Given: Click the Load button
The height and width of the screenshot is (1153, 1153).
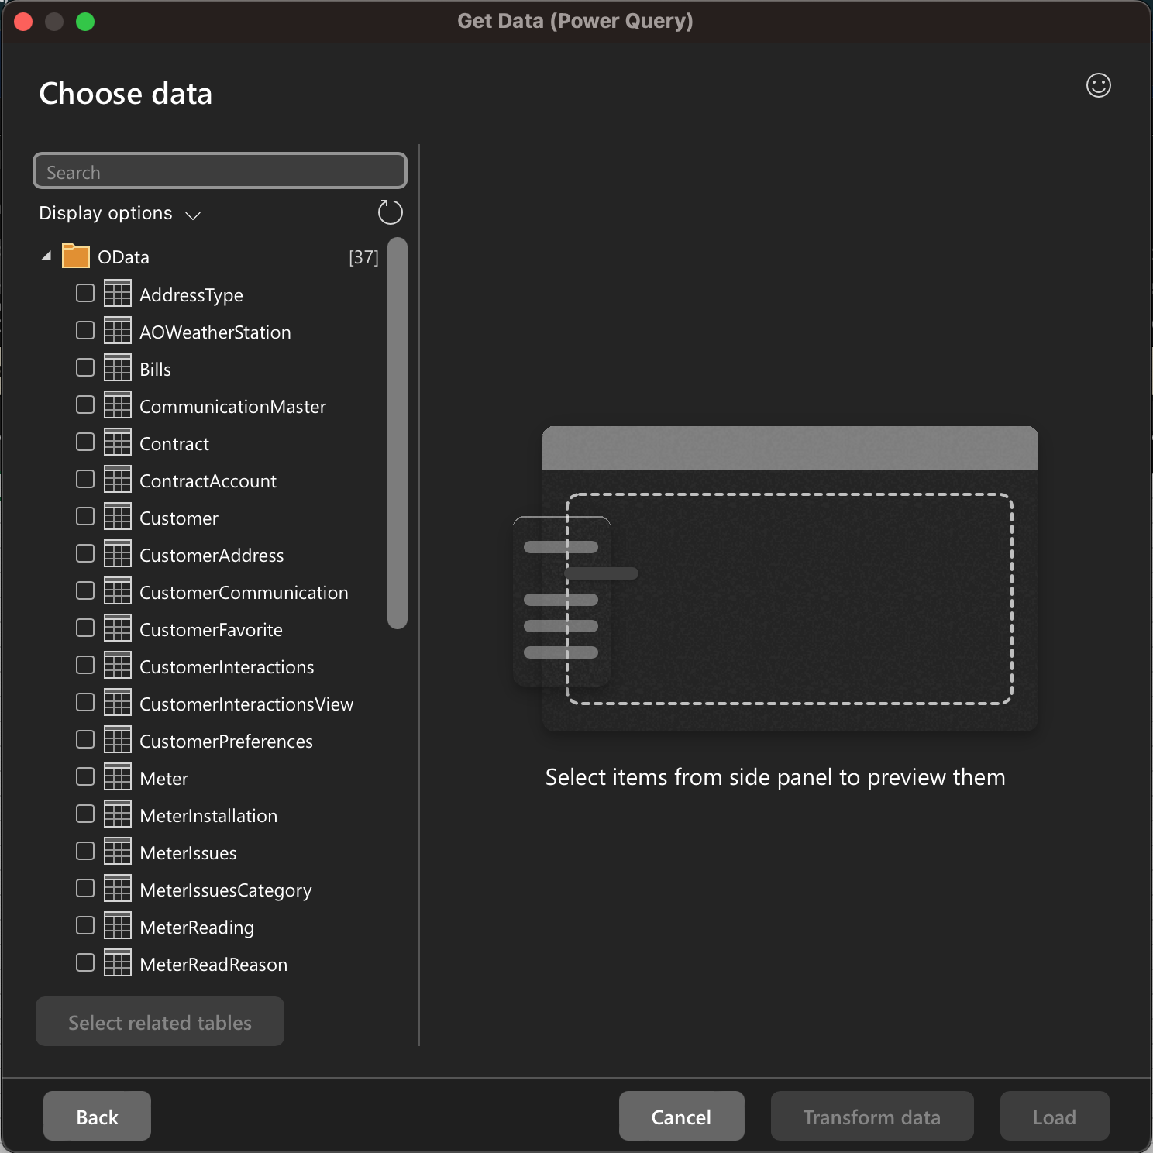Looking at the screenshot, I should [x=1054, y=1116].
